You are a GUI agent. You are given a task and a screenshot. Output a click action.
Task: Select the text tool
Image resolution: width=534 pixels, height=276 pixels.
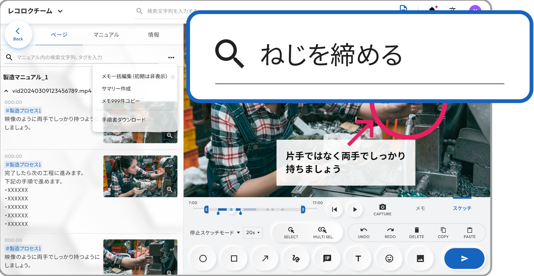pyautogui.click(x=358, y=258)
